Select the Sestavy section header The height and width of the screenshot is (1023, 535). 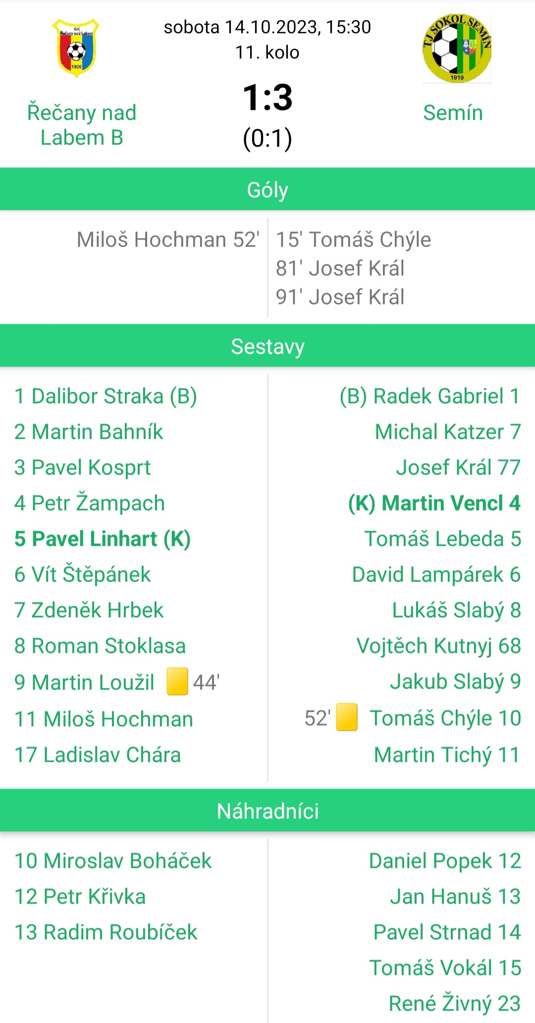[x=267, y=346]
